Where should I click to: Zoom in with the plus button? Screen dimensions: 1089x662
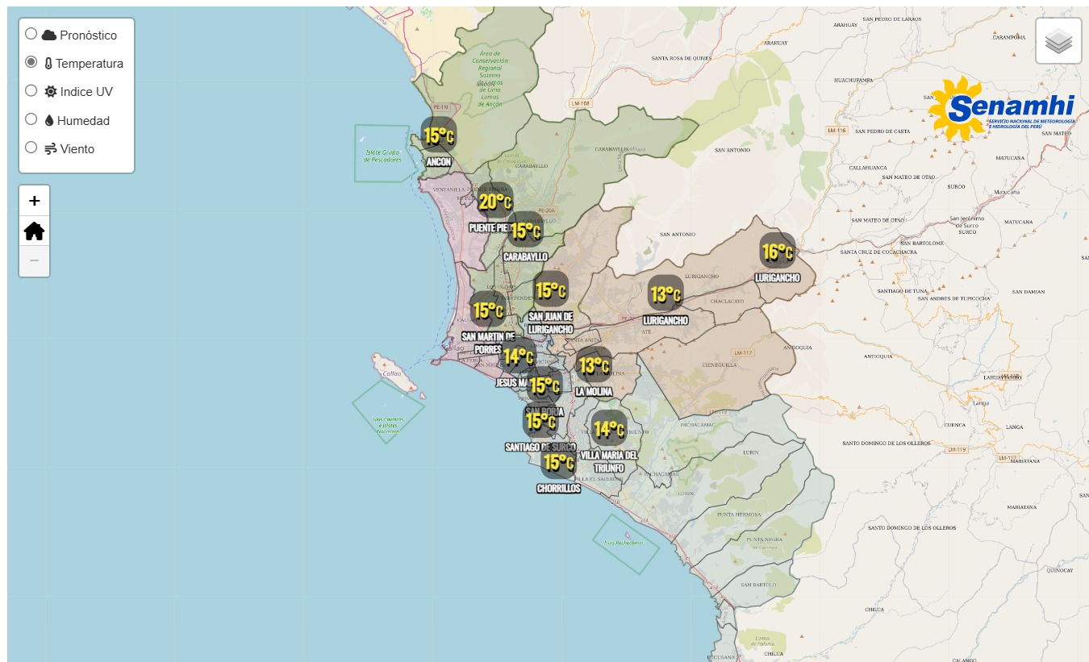34,201
